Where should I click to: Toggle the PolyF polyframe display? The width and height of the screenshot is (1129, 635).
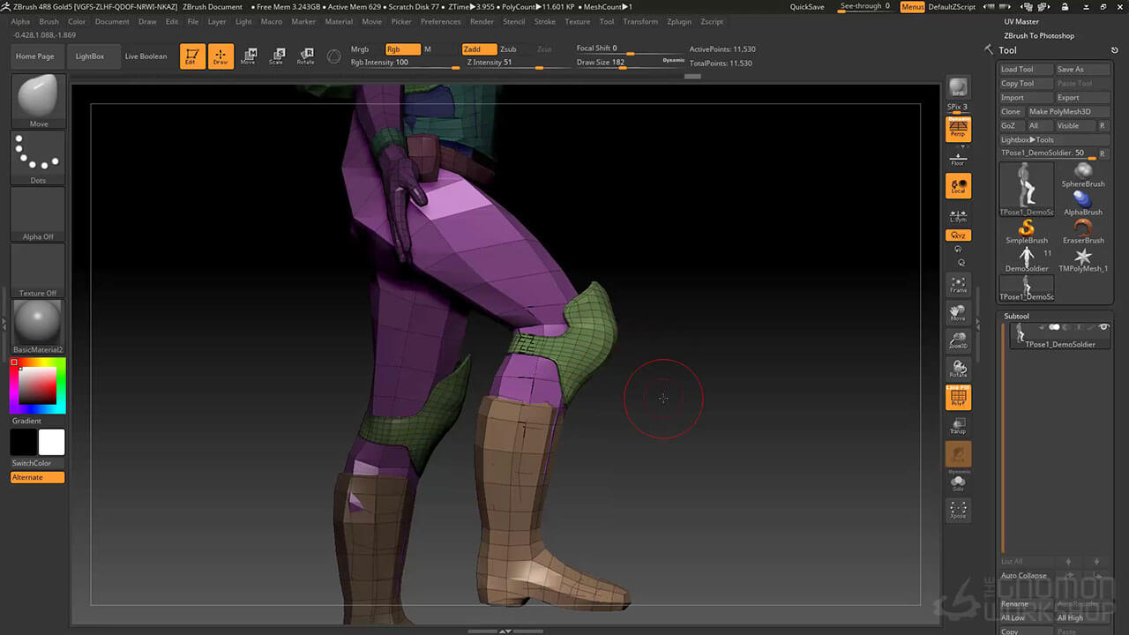pyautogui.click(x=958, y=398)
